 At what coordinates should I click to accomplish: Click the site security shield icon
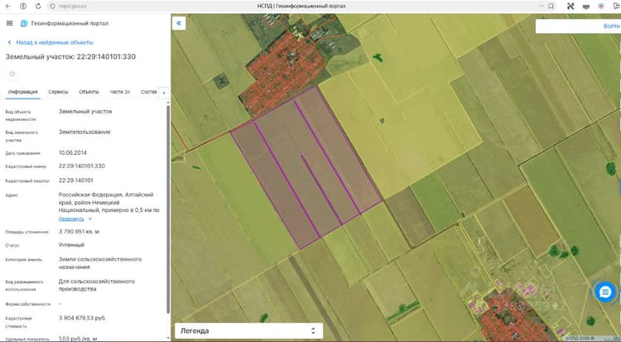coord(52,6)
